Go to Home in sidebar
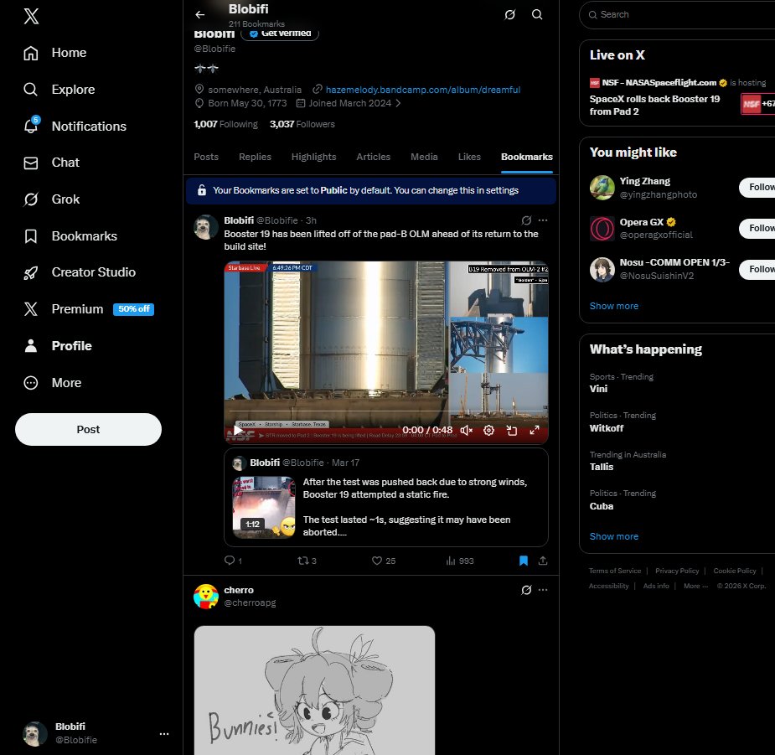 pyautogui.click(x=54, y=53)
